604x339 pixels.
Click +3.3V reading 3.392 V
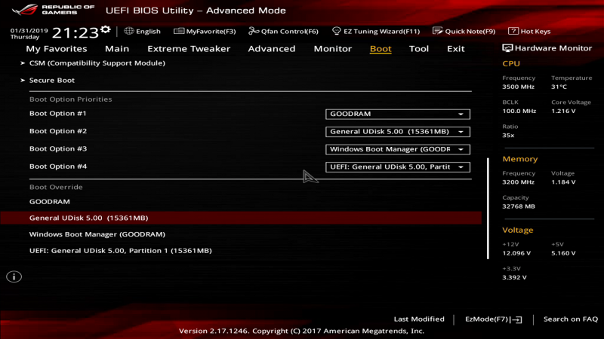[x=514, y=277]
